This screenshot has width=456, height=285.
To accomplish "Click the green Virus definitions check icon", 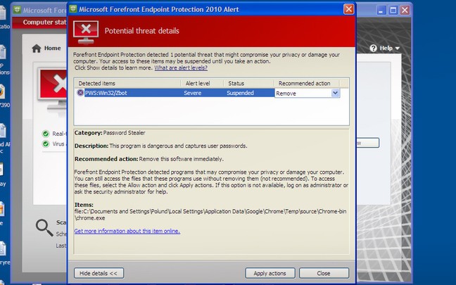I will [46, 144].
